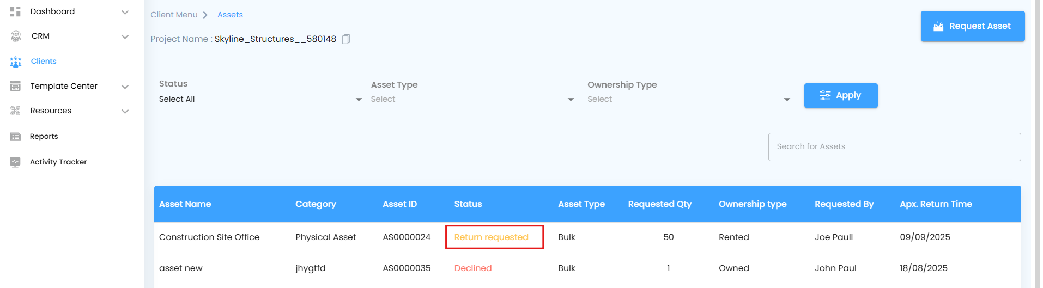Expand the CRM menu chevron

[125, 36]
